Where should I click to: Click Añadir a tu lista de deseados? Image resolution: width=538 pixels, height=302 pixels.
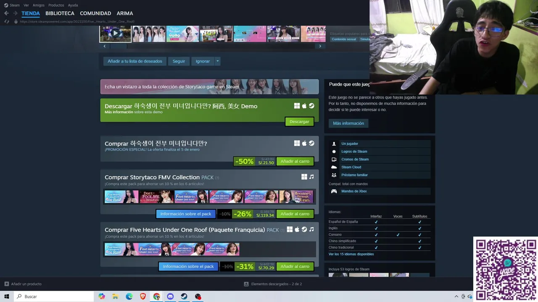pyautogui.click(x=134, y=61)
